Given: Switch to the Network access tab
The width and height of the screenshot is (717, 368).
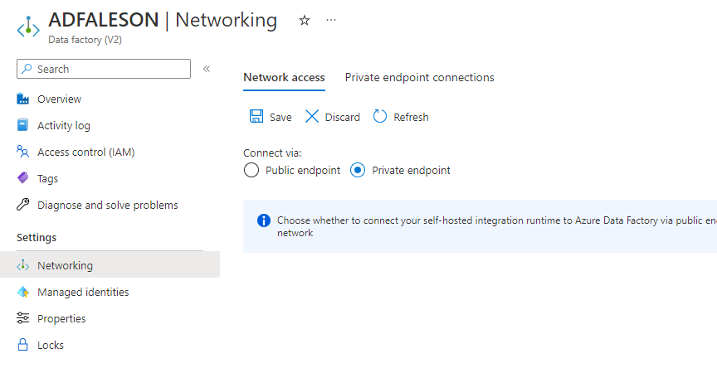Looking at the screenshot, I should click(x=284, y=78).
